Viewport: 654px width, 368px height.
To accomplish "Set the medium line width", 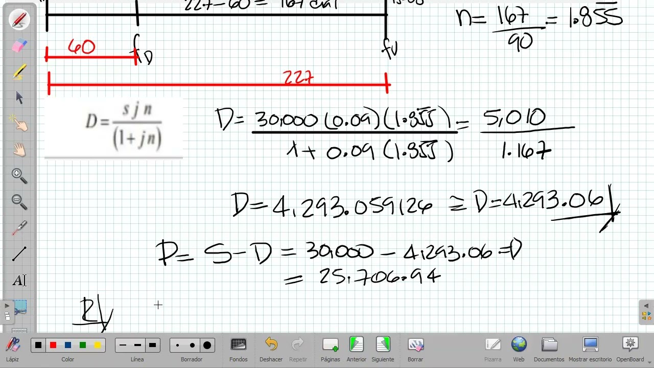I will [137, 346].
